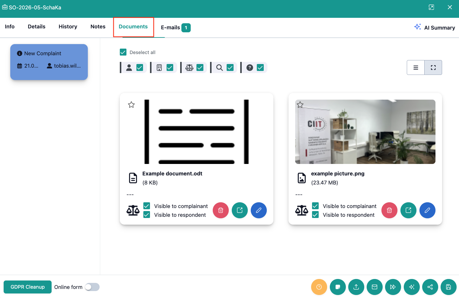Open the example picture.png photo thumbnail

(x=365, y=132)
